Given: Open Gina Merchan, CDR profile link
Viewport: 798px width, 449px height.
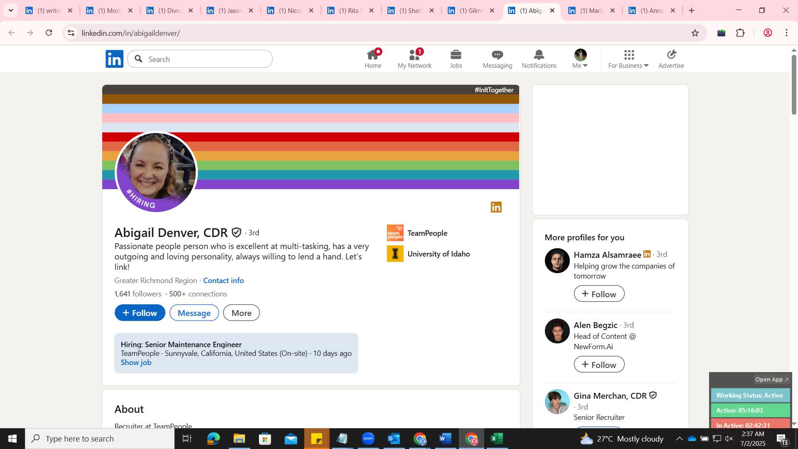Looking at the screenshot, I should point(610,395).
